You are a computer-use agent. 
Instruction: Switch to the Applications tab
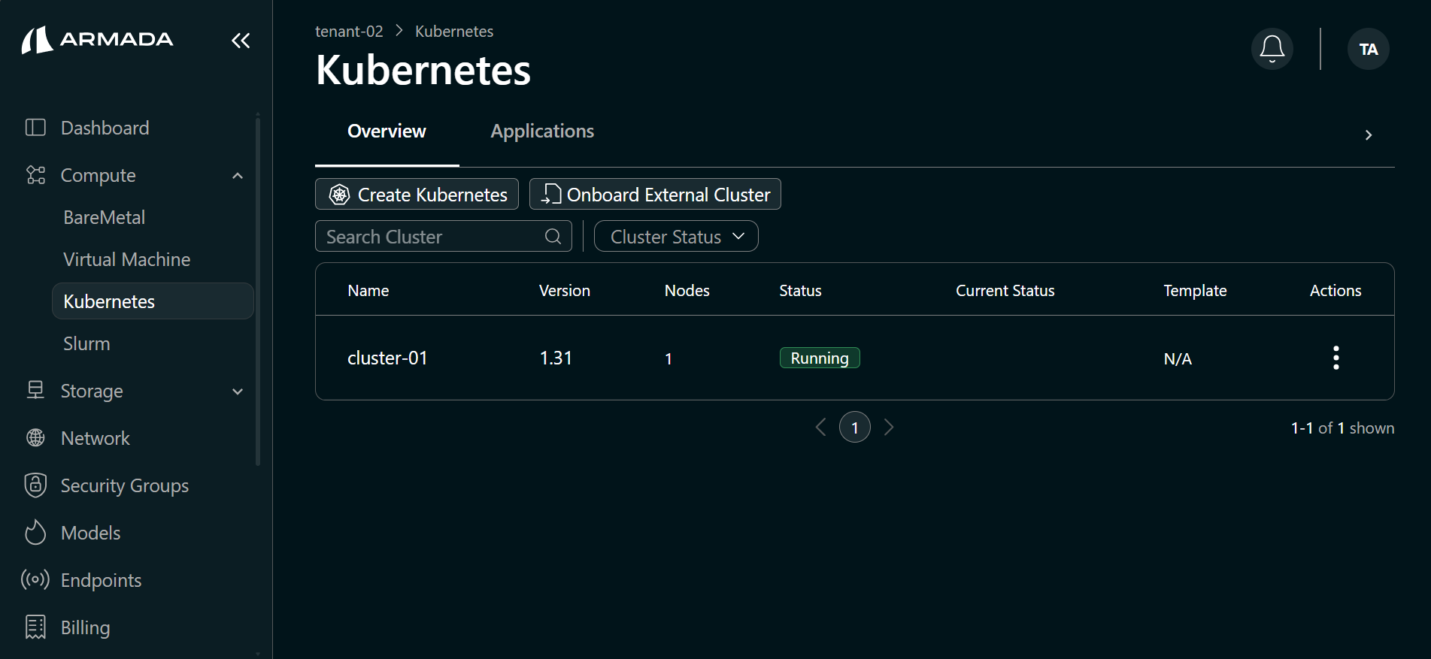point(542,131)
